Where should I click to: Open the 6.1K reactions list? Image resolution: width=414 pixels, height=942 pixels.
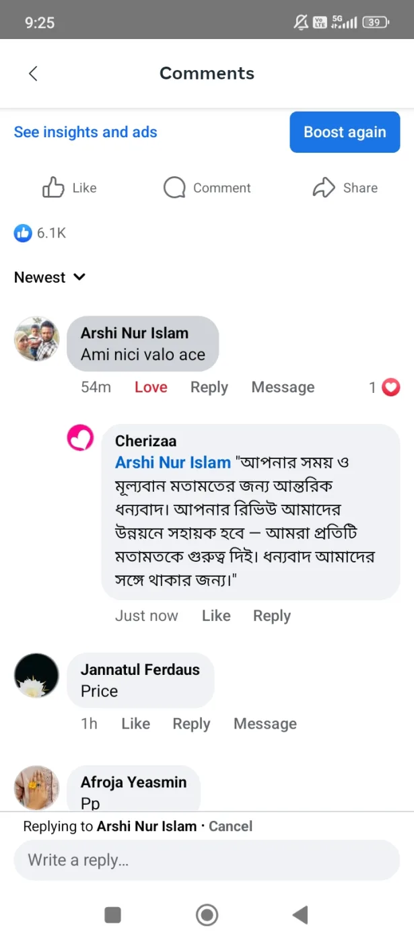[40, 233]
